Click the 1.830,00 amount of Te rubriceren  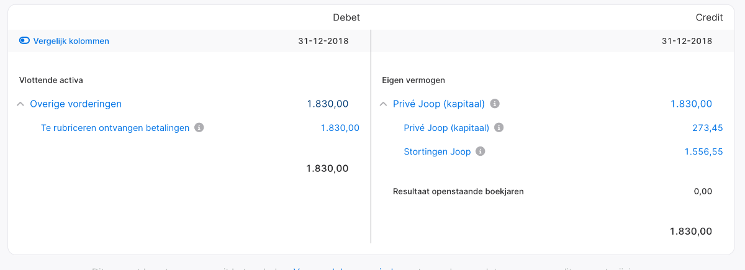[340, 128]
